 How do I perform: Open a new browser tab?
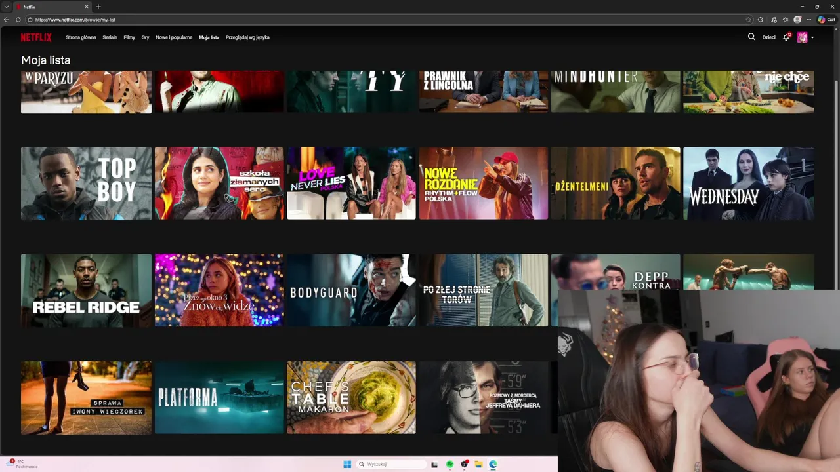coord(98,7)
